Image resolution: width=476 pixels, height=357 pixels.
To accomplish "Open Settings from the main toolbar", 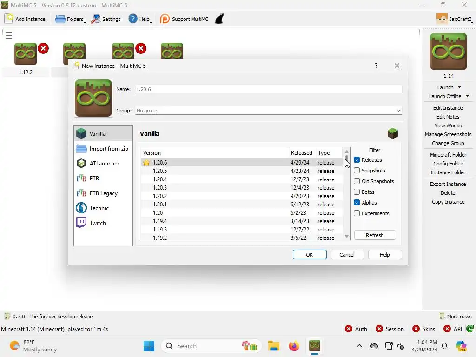I will (x=106, y=19).
